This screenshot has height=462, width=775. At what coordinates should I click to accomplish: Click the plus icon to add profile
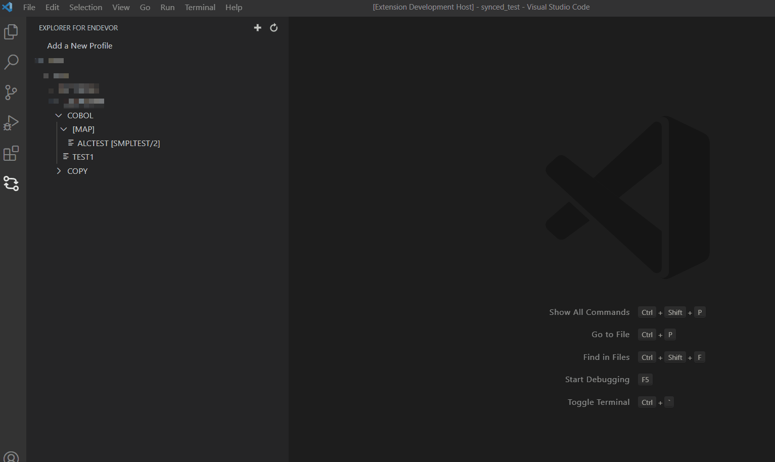coord(257,28)
